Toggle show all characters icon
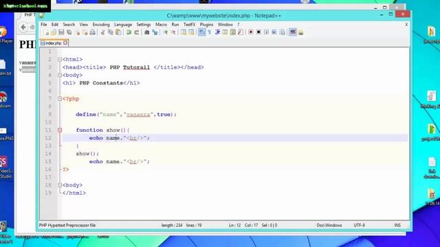The height and width of the screenshot is (247, 440). pyautogui.click(x=209, y=32)
